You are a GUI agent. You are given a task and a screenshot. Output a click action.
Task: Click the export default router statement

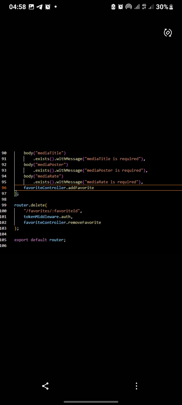(40, 240)
